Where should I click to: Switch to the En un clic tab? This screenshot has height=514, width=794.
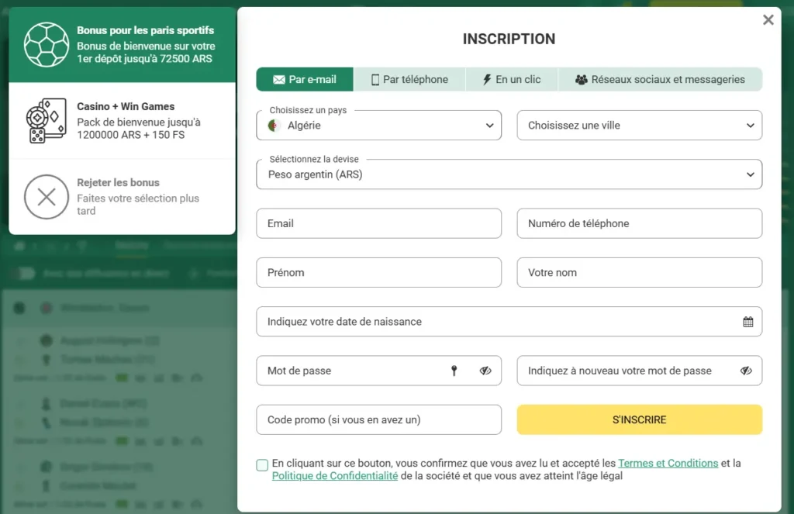pos(512,80)
